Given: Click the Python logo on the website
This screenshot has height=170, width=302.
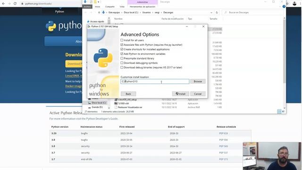Looking at the screenshot, I should 64,26.
